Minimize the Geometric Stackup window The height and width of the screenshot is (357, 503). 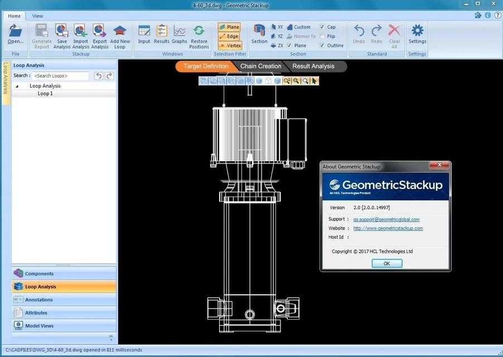[x=466, y=4]
